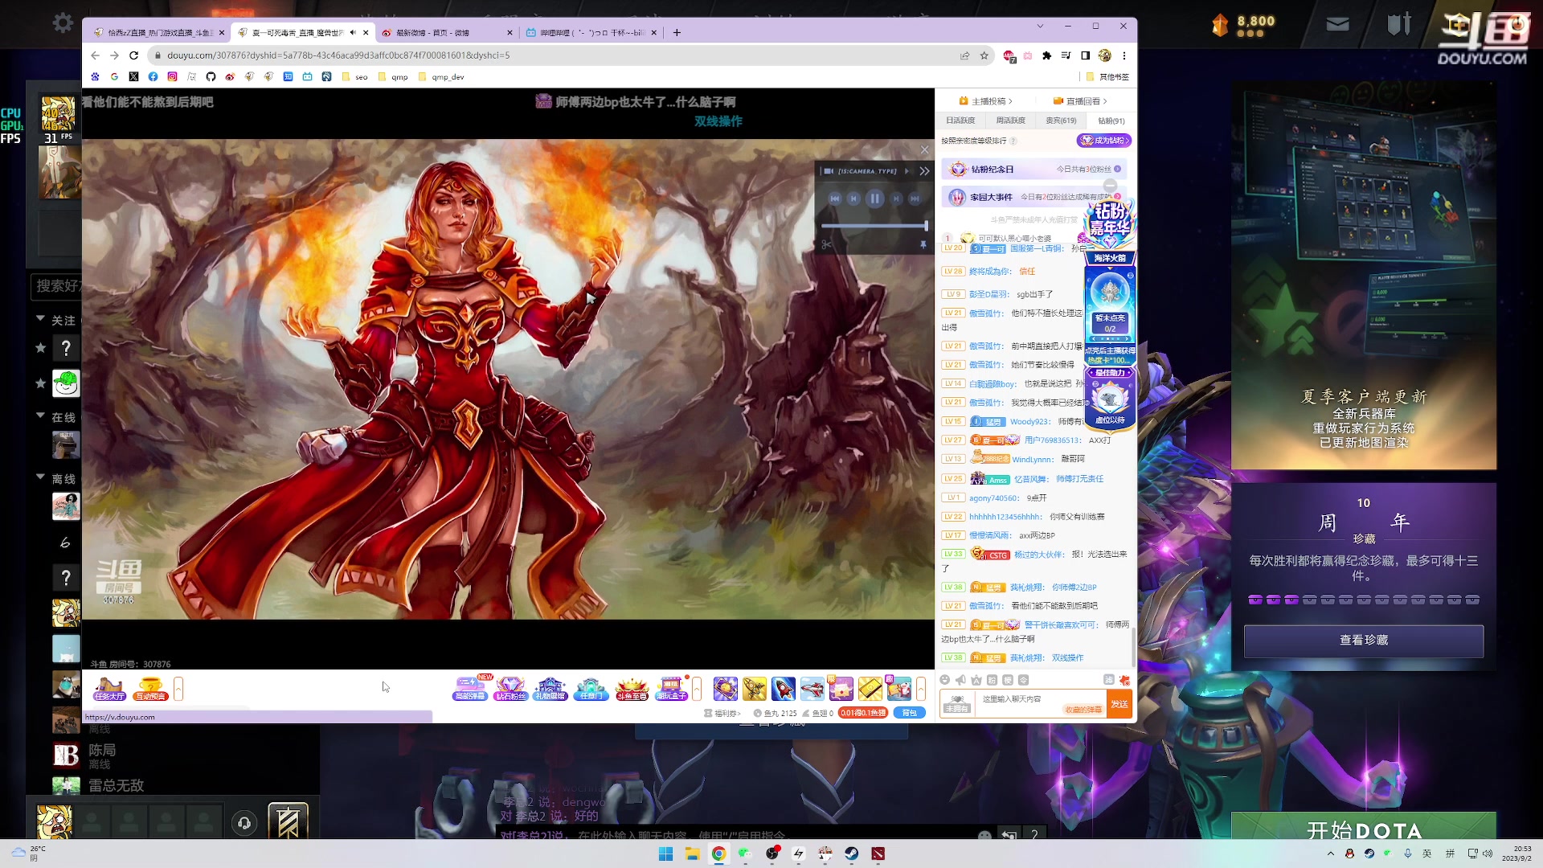Viewport: 1543px width, 868px height.
Task: Open the Chrome three-dot menu
Action: pyautogui.click(x=1124, y=55)
